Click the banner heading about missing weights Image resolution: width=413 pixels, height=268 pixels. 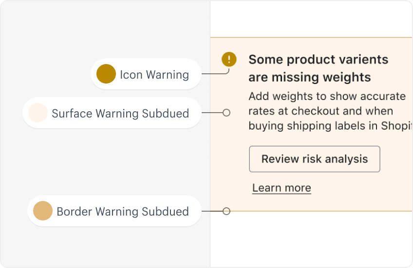318,68
